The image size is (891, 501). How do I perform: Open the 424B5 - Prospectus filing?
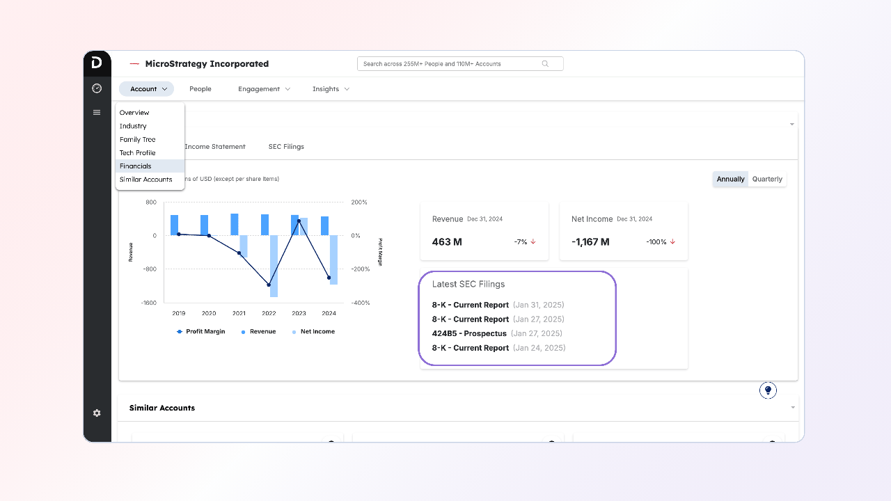point(469,333)
